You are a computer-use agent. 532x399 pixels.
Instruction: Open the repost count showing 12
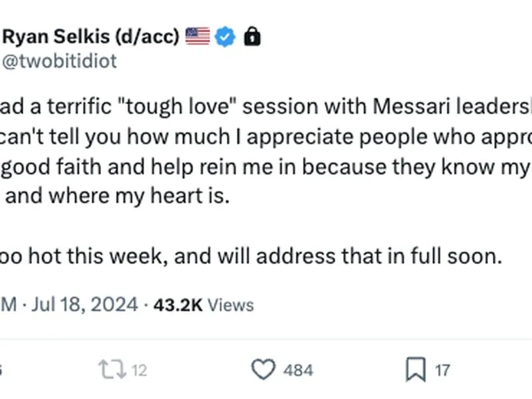tap(139, 370)
